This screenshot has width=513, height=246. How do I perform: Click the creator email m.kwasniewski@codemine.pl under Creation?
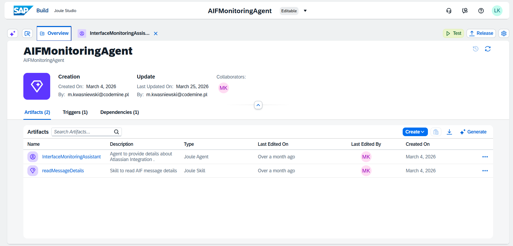click(x=98, y=95)
